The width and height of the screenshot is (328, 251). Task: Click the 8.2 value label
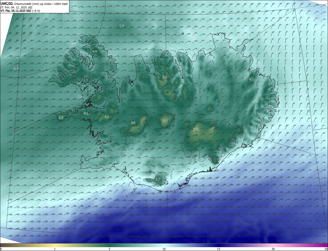pyautogui.click(x=74, y=43)
